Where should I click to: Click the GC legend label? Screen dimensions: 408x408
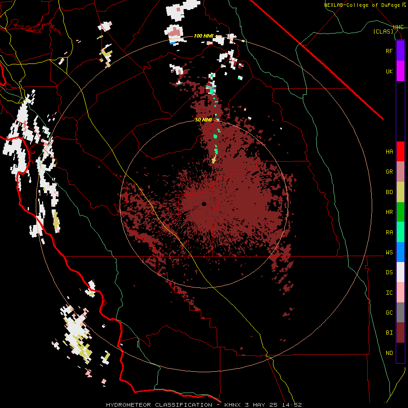pyautogui.click(x=389, y=313)
